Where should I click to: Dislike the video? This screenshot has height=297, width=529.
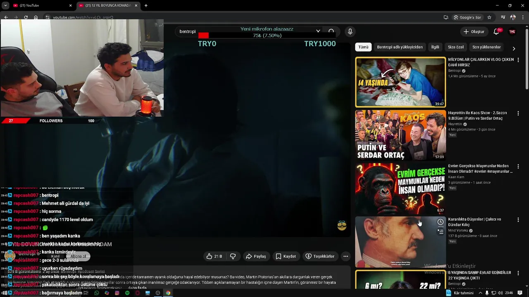pos(233,256)
